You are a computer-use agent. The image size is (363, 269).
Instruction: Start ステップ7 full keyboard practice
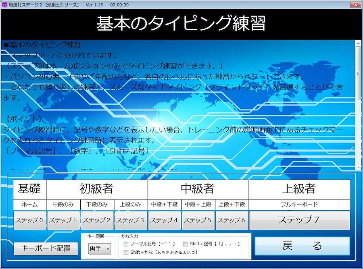299,220
